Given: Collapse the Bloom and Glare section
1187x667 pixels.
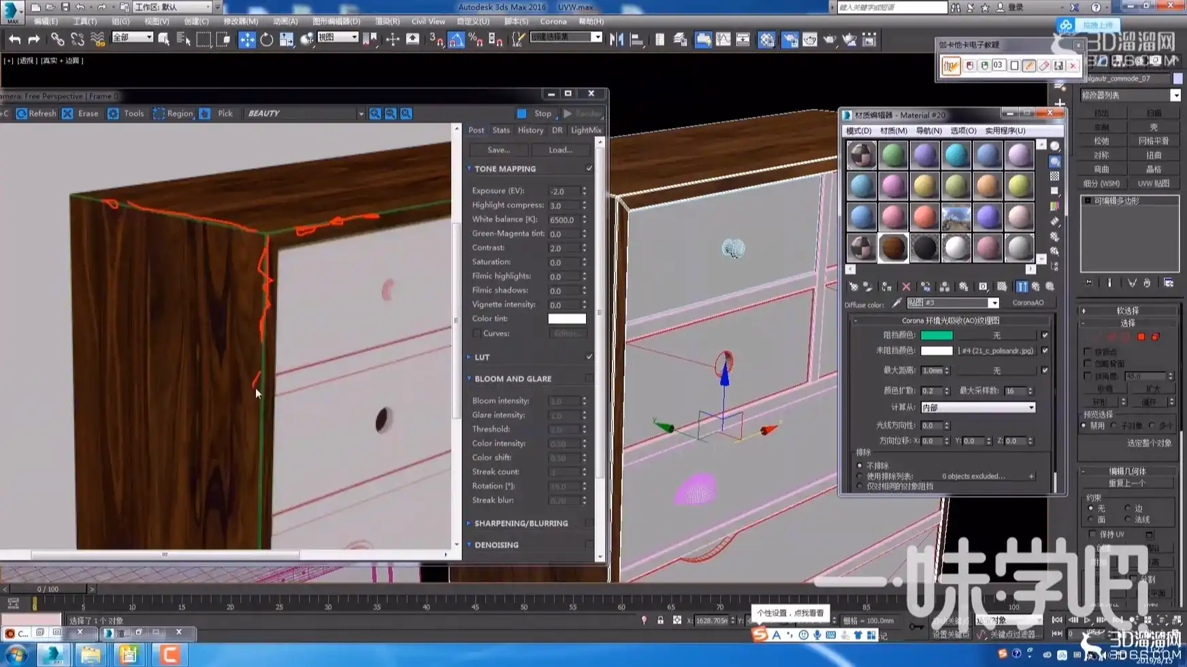Looking at the screenshot, I should pyautogui.click(x=513, y=379).
